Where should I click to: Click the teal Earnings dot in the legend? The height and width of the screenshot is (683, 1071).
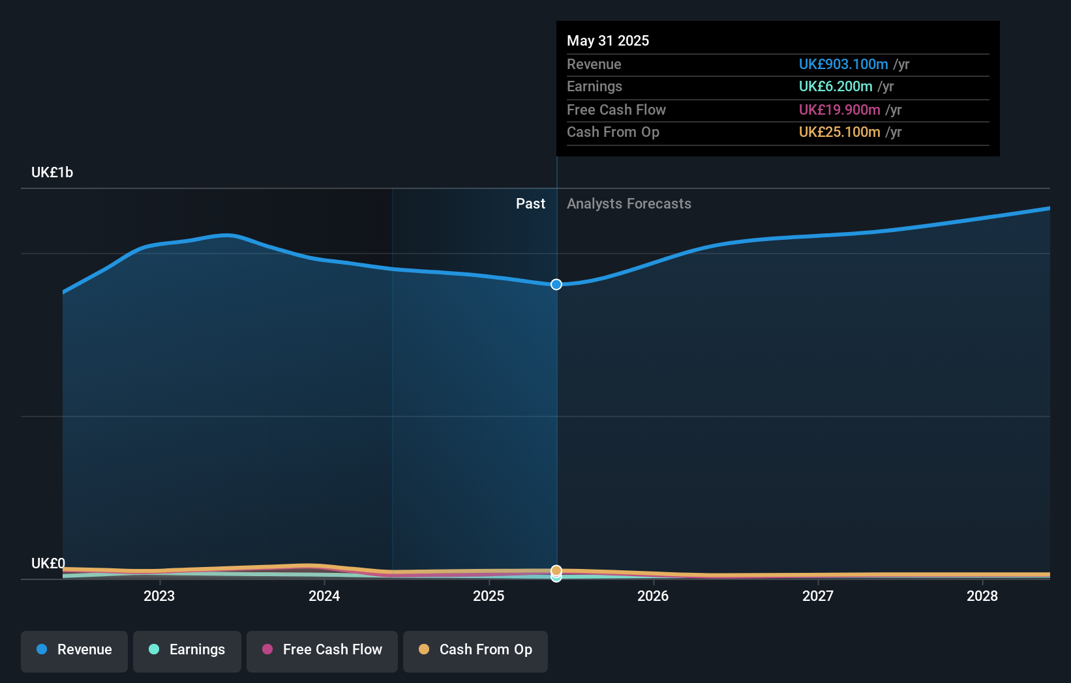point(154,650)
